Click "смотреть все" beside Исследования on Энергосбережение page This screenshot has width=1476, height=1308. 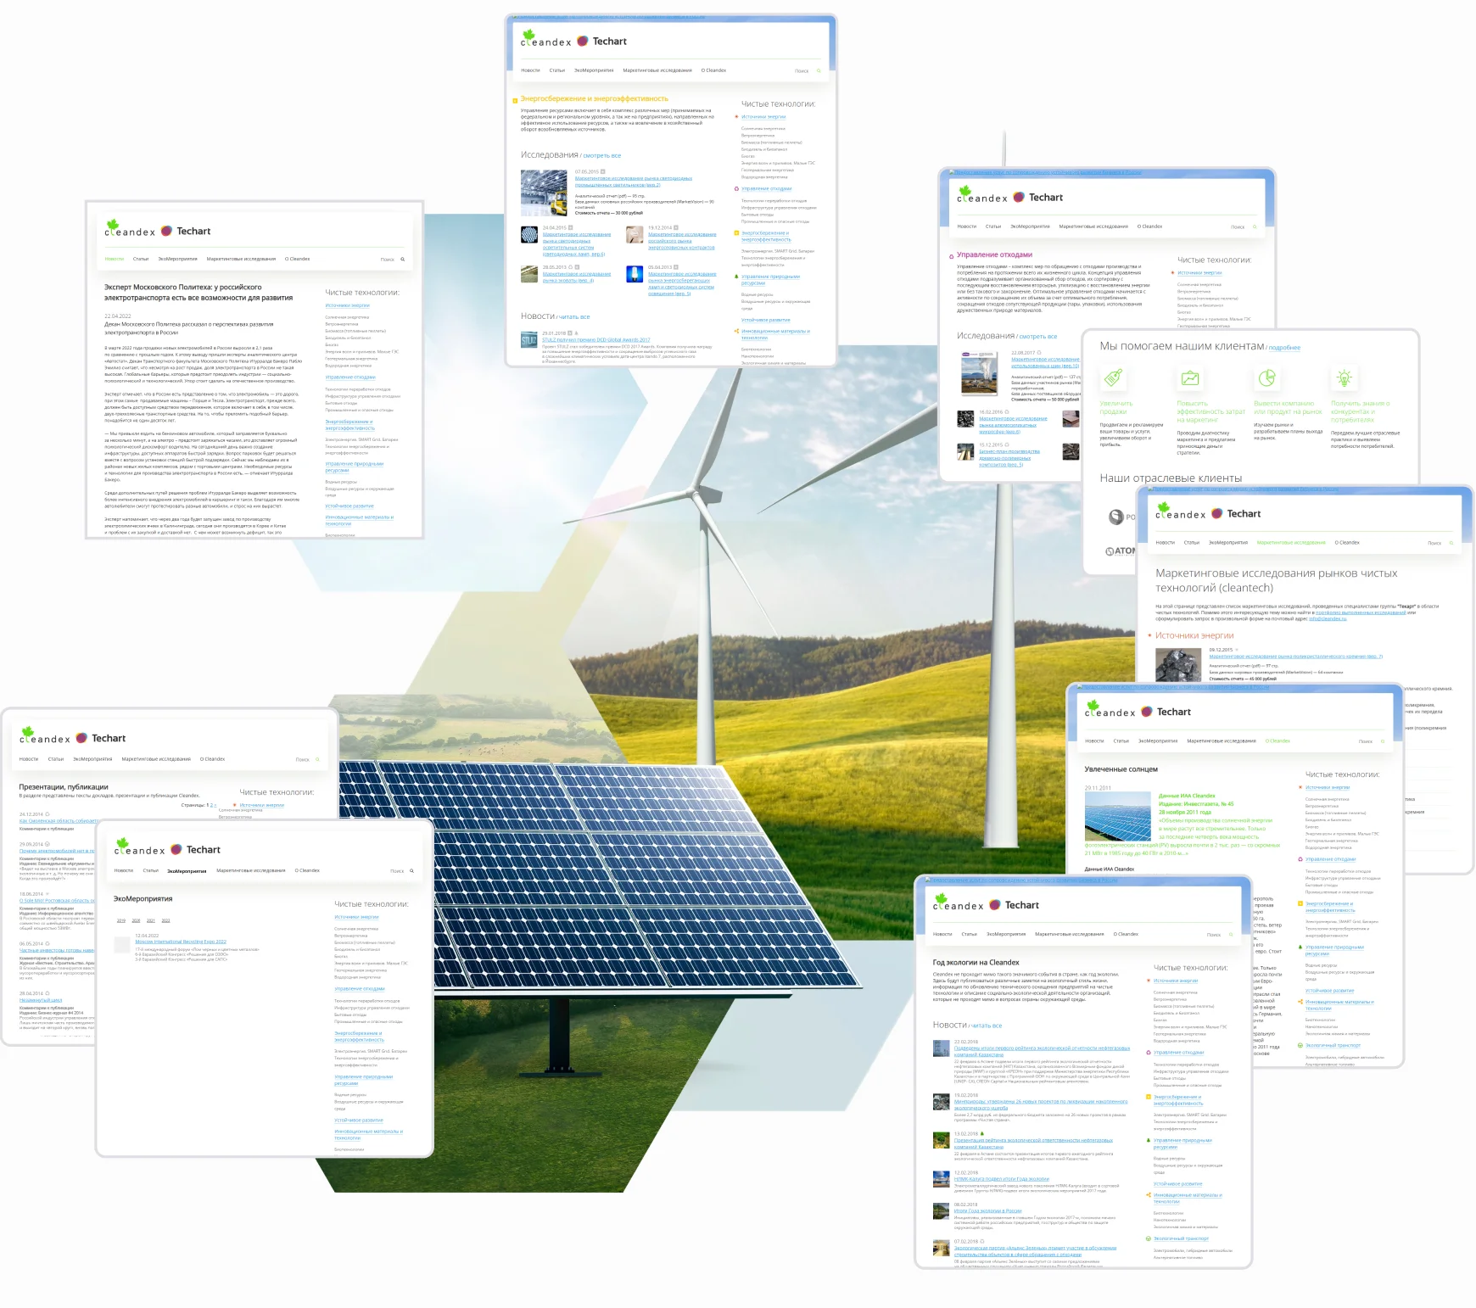pos(601,156)
